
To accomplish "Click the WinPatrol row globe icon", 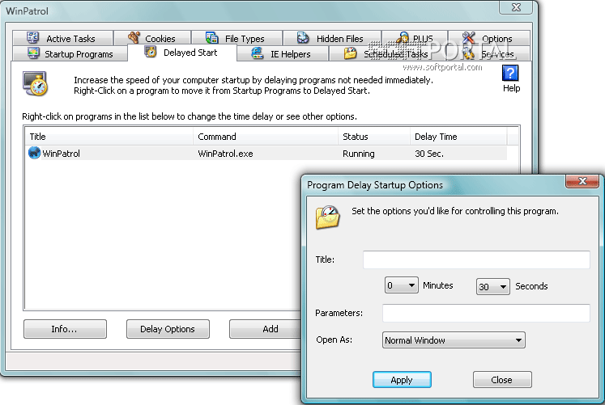I will pyautogui.click(x=34, y=153).
